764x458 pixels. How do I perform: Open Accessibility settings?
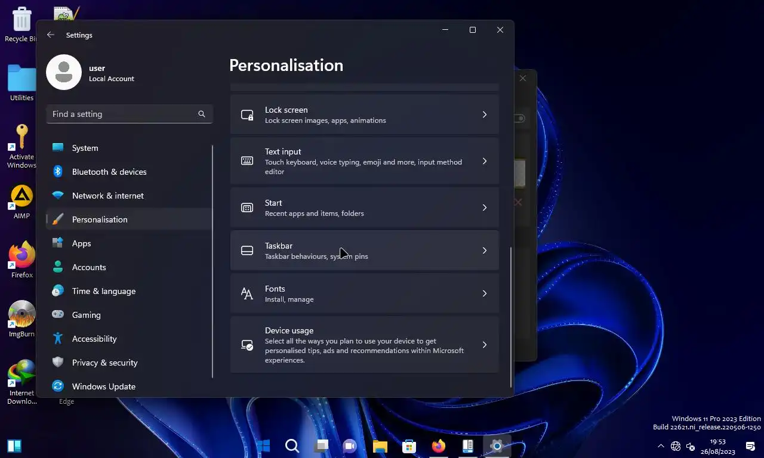pos(129,339)
